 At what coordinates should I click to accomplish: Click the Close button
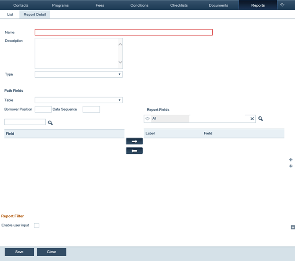tap(52, 252)
